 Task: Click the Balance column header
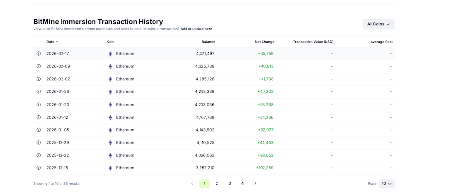pyautogui.click(x=208, y=42)
